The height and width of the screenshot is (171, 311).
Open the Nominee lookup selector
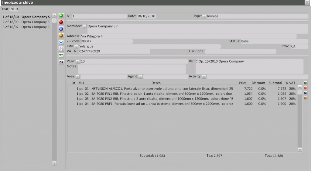pyautogui.click(x=84, y=27)
